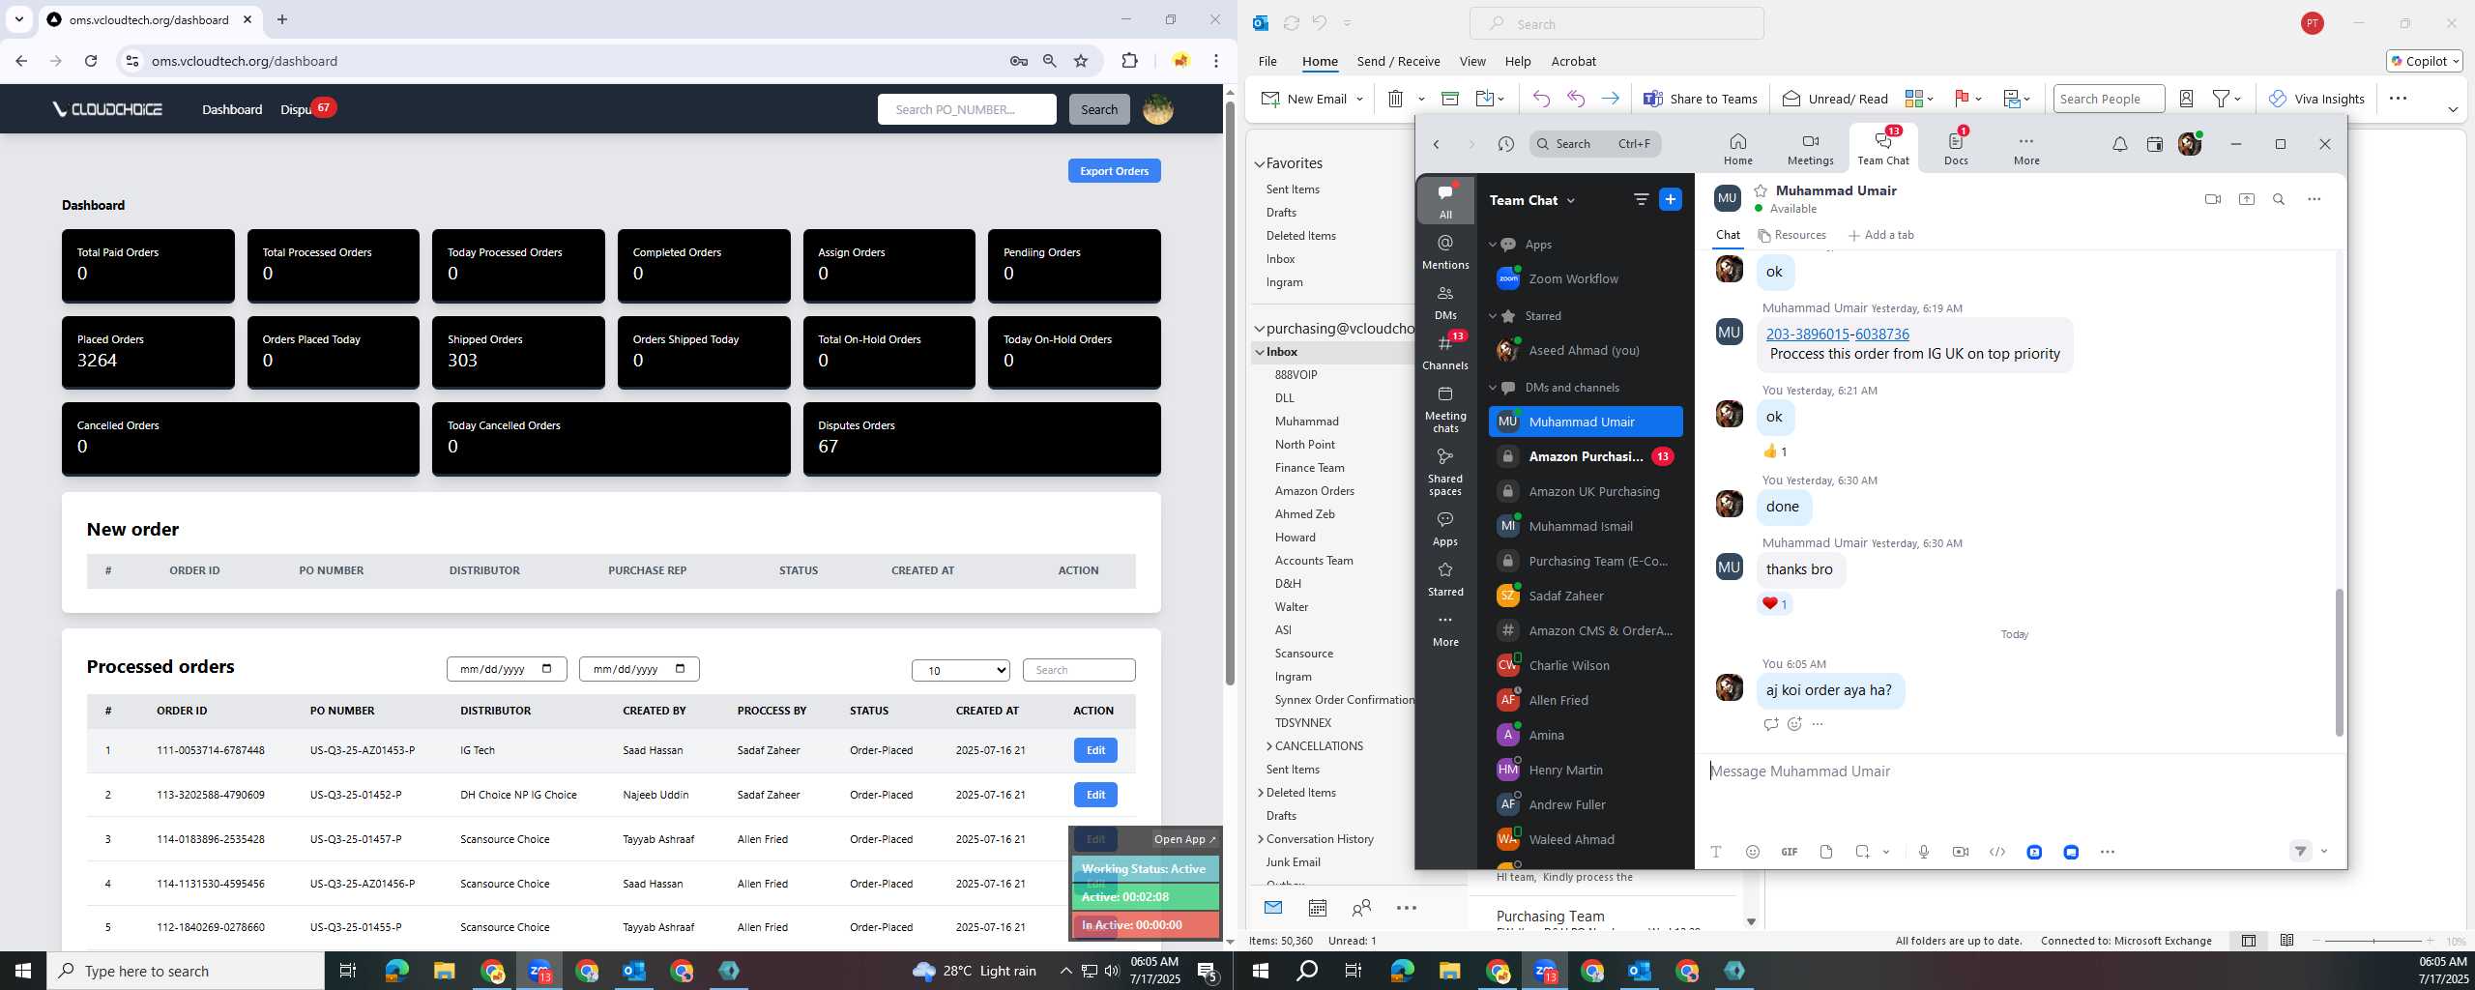2475x990 pixels.
Task: Open first processed orders date picker
Action: (x=546, y=669)
